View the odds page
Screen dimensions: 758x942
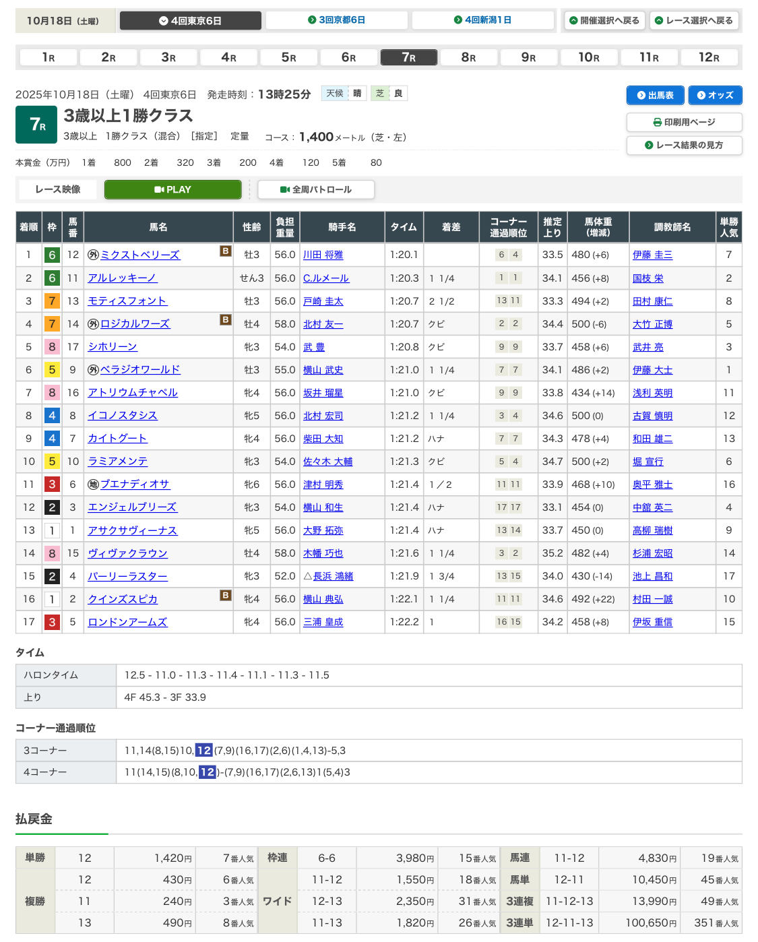click(715, 95)
